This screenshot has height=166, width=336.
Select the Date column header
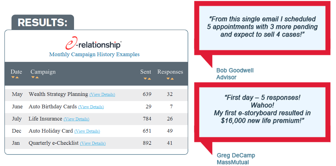16,72
